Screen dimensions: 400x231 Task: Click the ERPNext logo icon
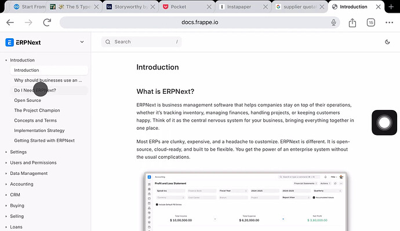pos(9,42)
